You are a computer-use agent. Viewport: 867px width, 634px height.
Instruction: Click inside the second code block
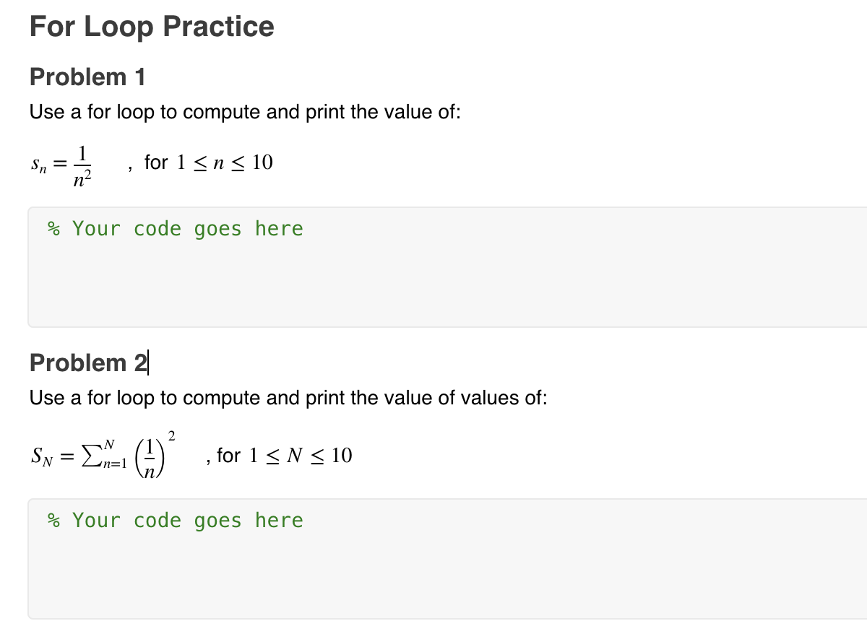[x=447, y=558]
